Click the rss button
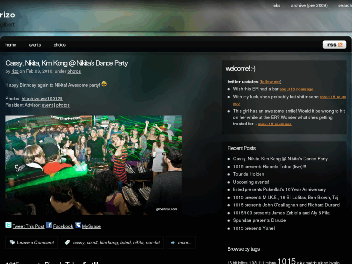This screenshot has height=264, width=352. coord(335,45)
